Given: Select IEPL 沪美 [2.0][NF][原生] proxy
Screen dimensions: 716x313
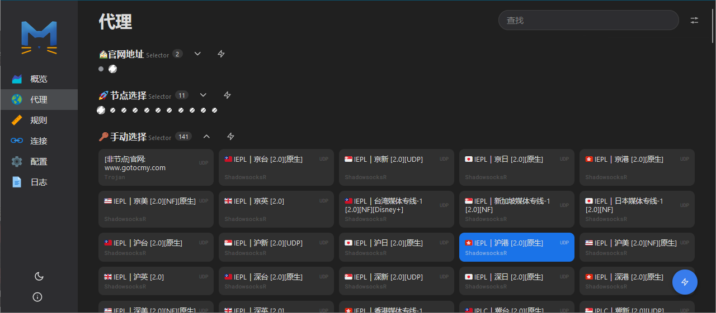Looking at the screenshot, I should 637,247.
